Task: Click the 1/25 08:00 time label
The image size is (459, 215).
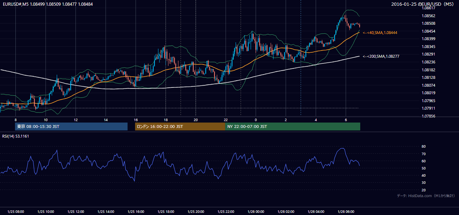Action: [15, 212]
